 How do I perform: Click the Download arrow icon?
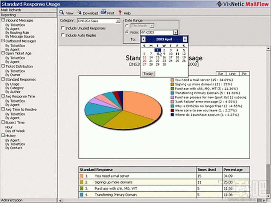[79, 12]
